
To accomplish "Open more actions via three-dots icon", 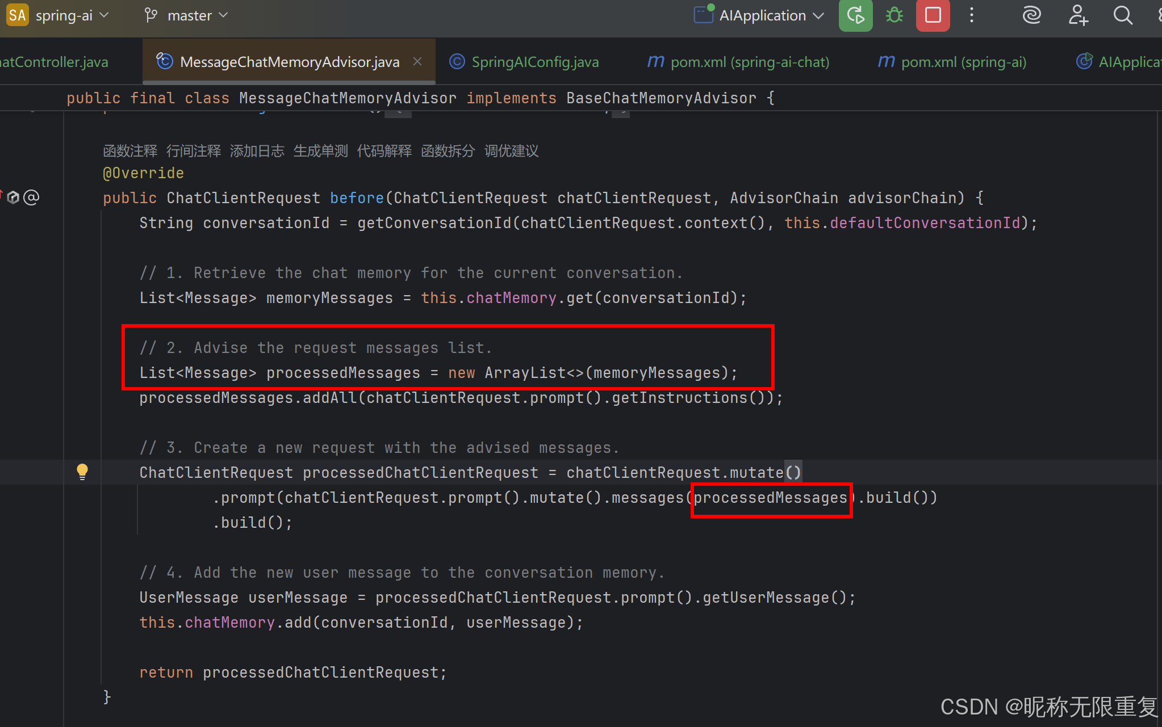I will click(972, 15).
